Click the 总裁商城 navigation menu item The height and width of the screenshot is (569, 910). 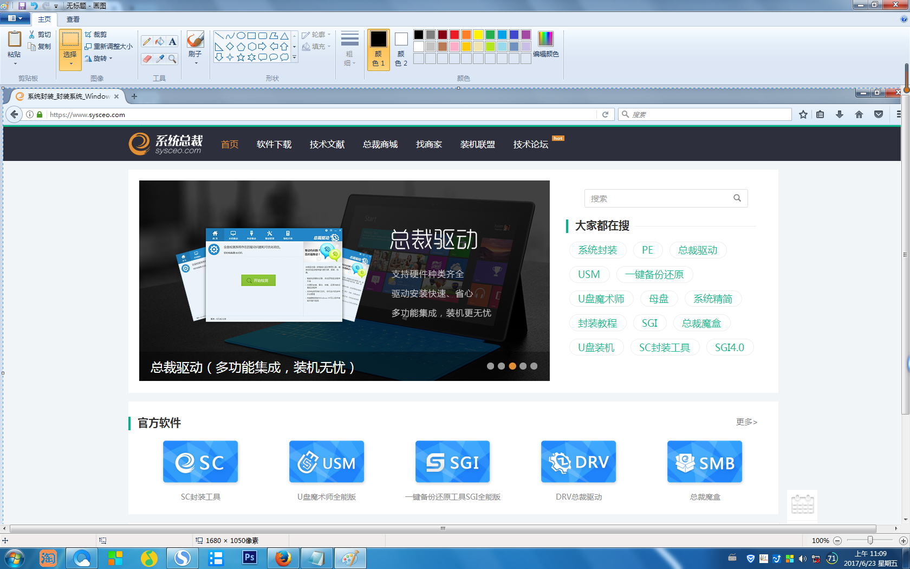click(380, 144)
